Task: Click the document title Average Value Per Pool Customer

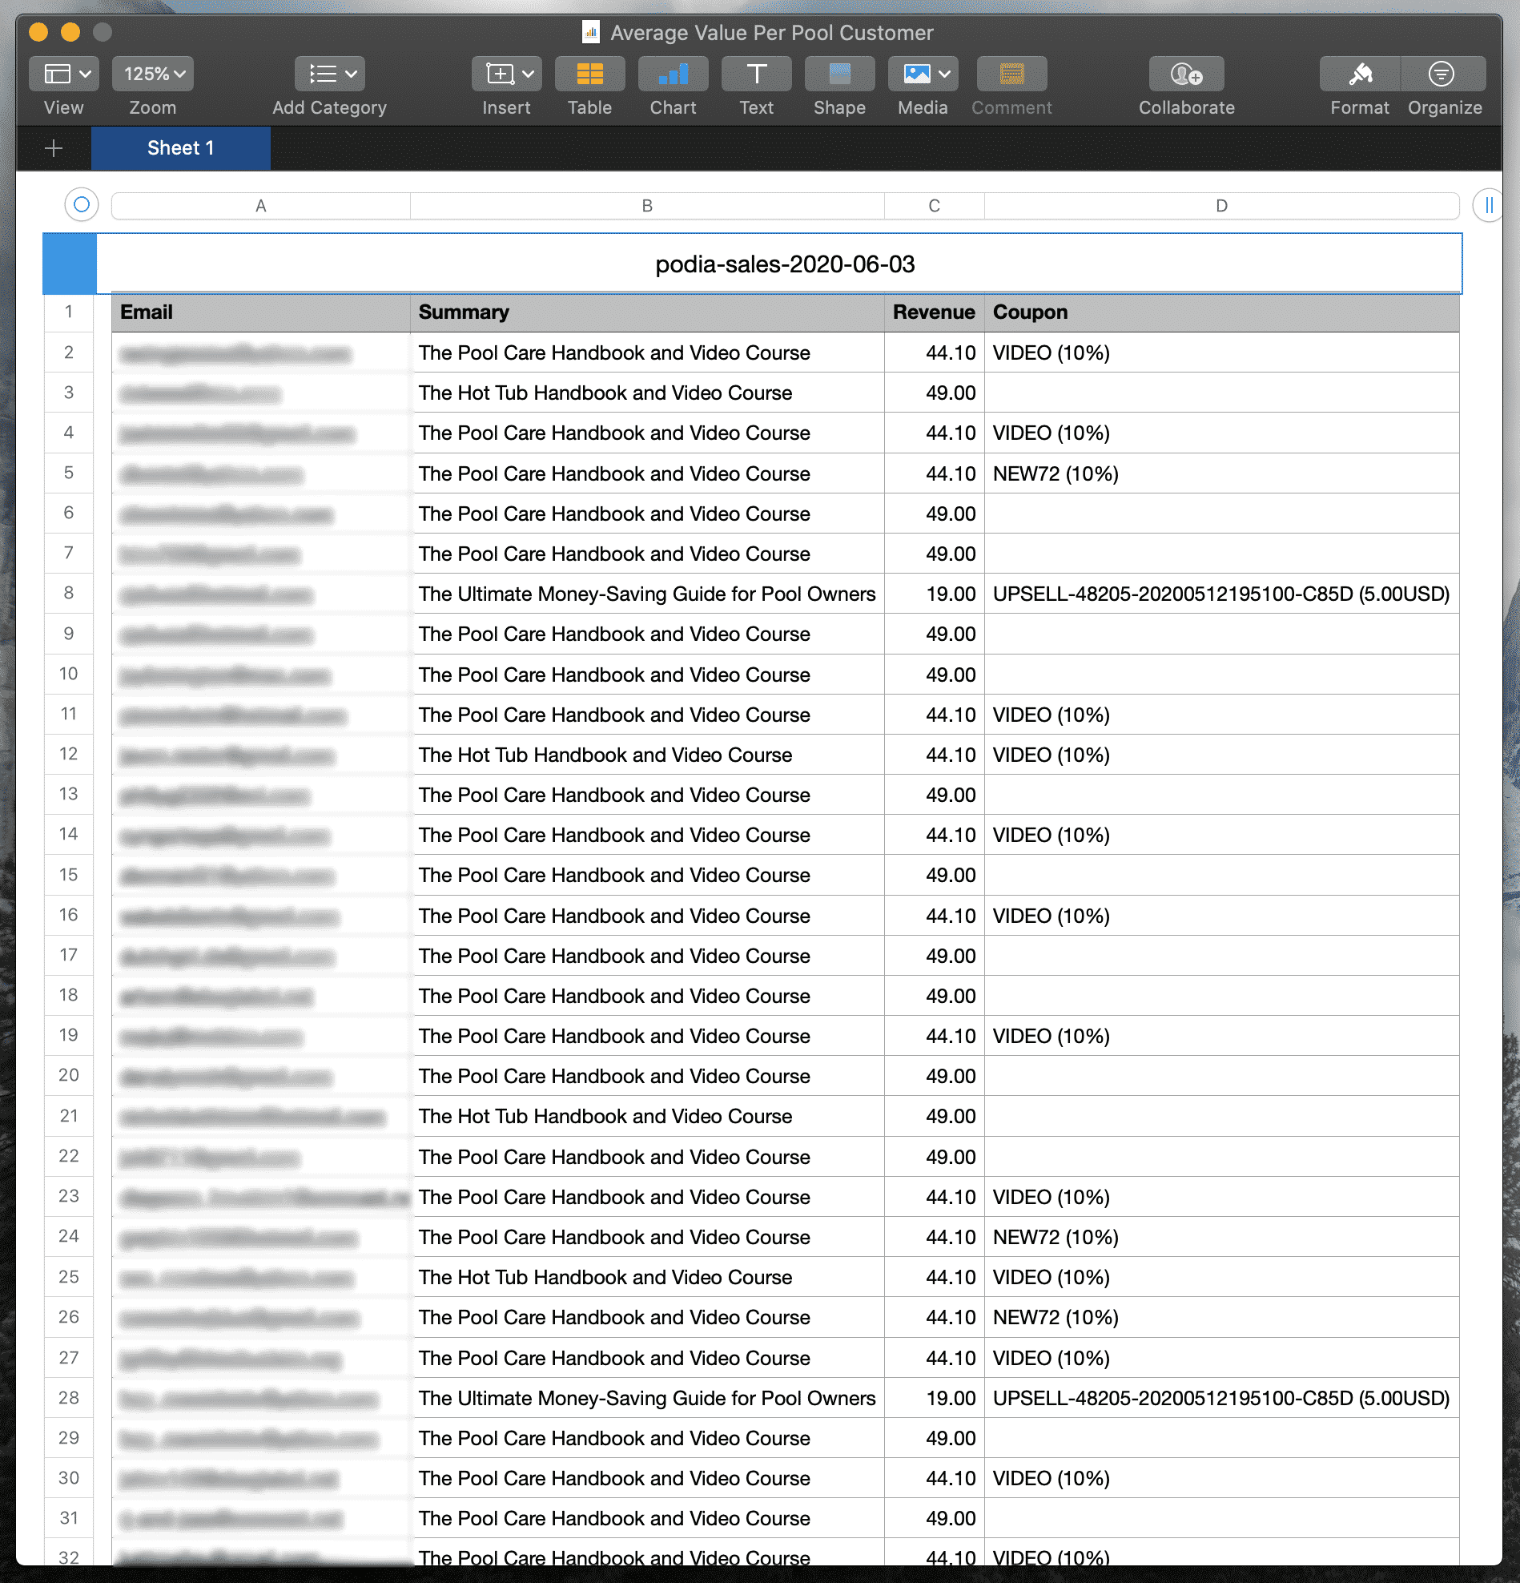Action: click(772, 33)
